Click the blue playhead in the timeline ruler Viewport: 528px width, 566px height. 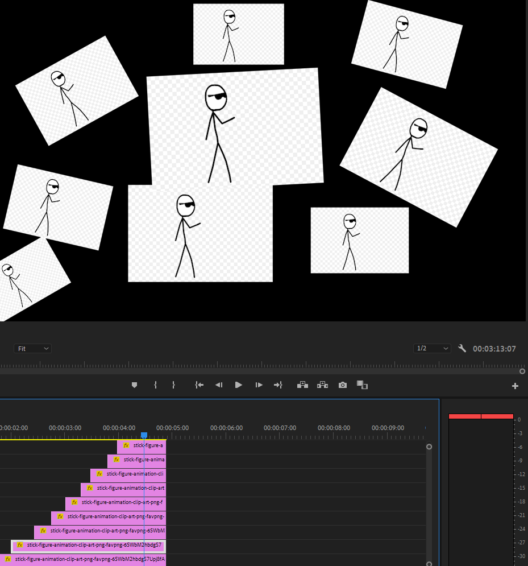[144, 435]
